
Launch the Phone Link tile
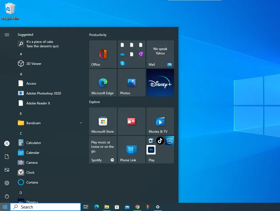(132, 150)
